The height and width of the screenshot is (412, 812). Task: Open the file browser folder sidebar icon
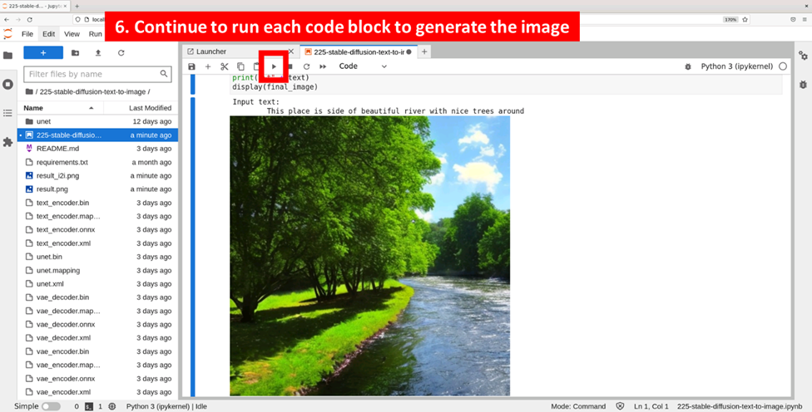[7, 56]
